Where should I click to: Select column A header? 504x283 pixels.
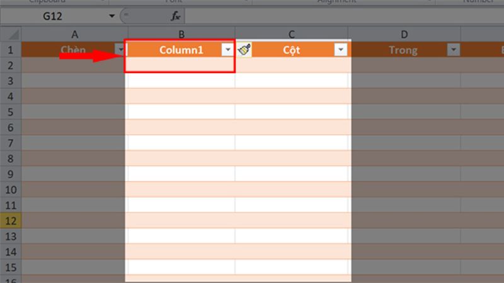[74, 34]
